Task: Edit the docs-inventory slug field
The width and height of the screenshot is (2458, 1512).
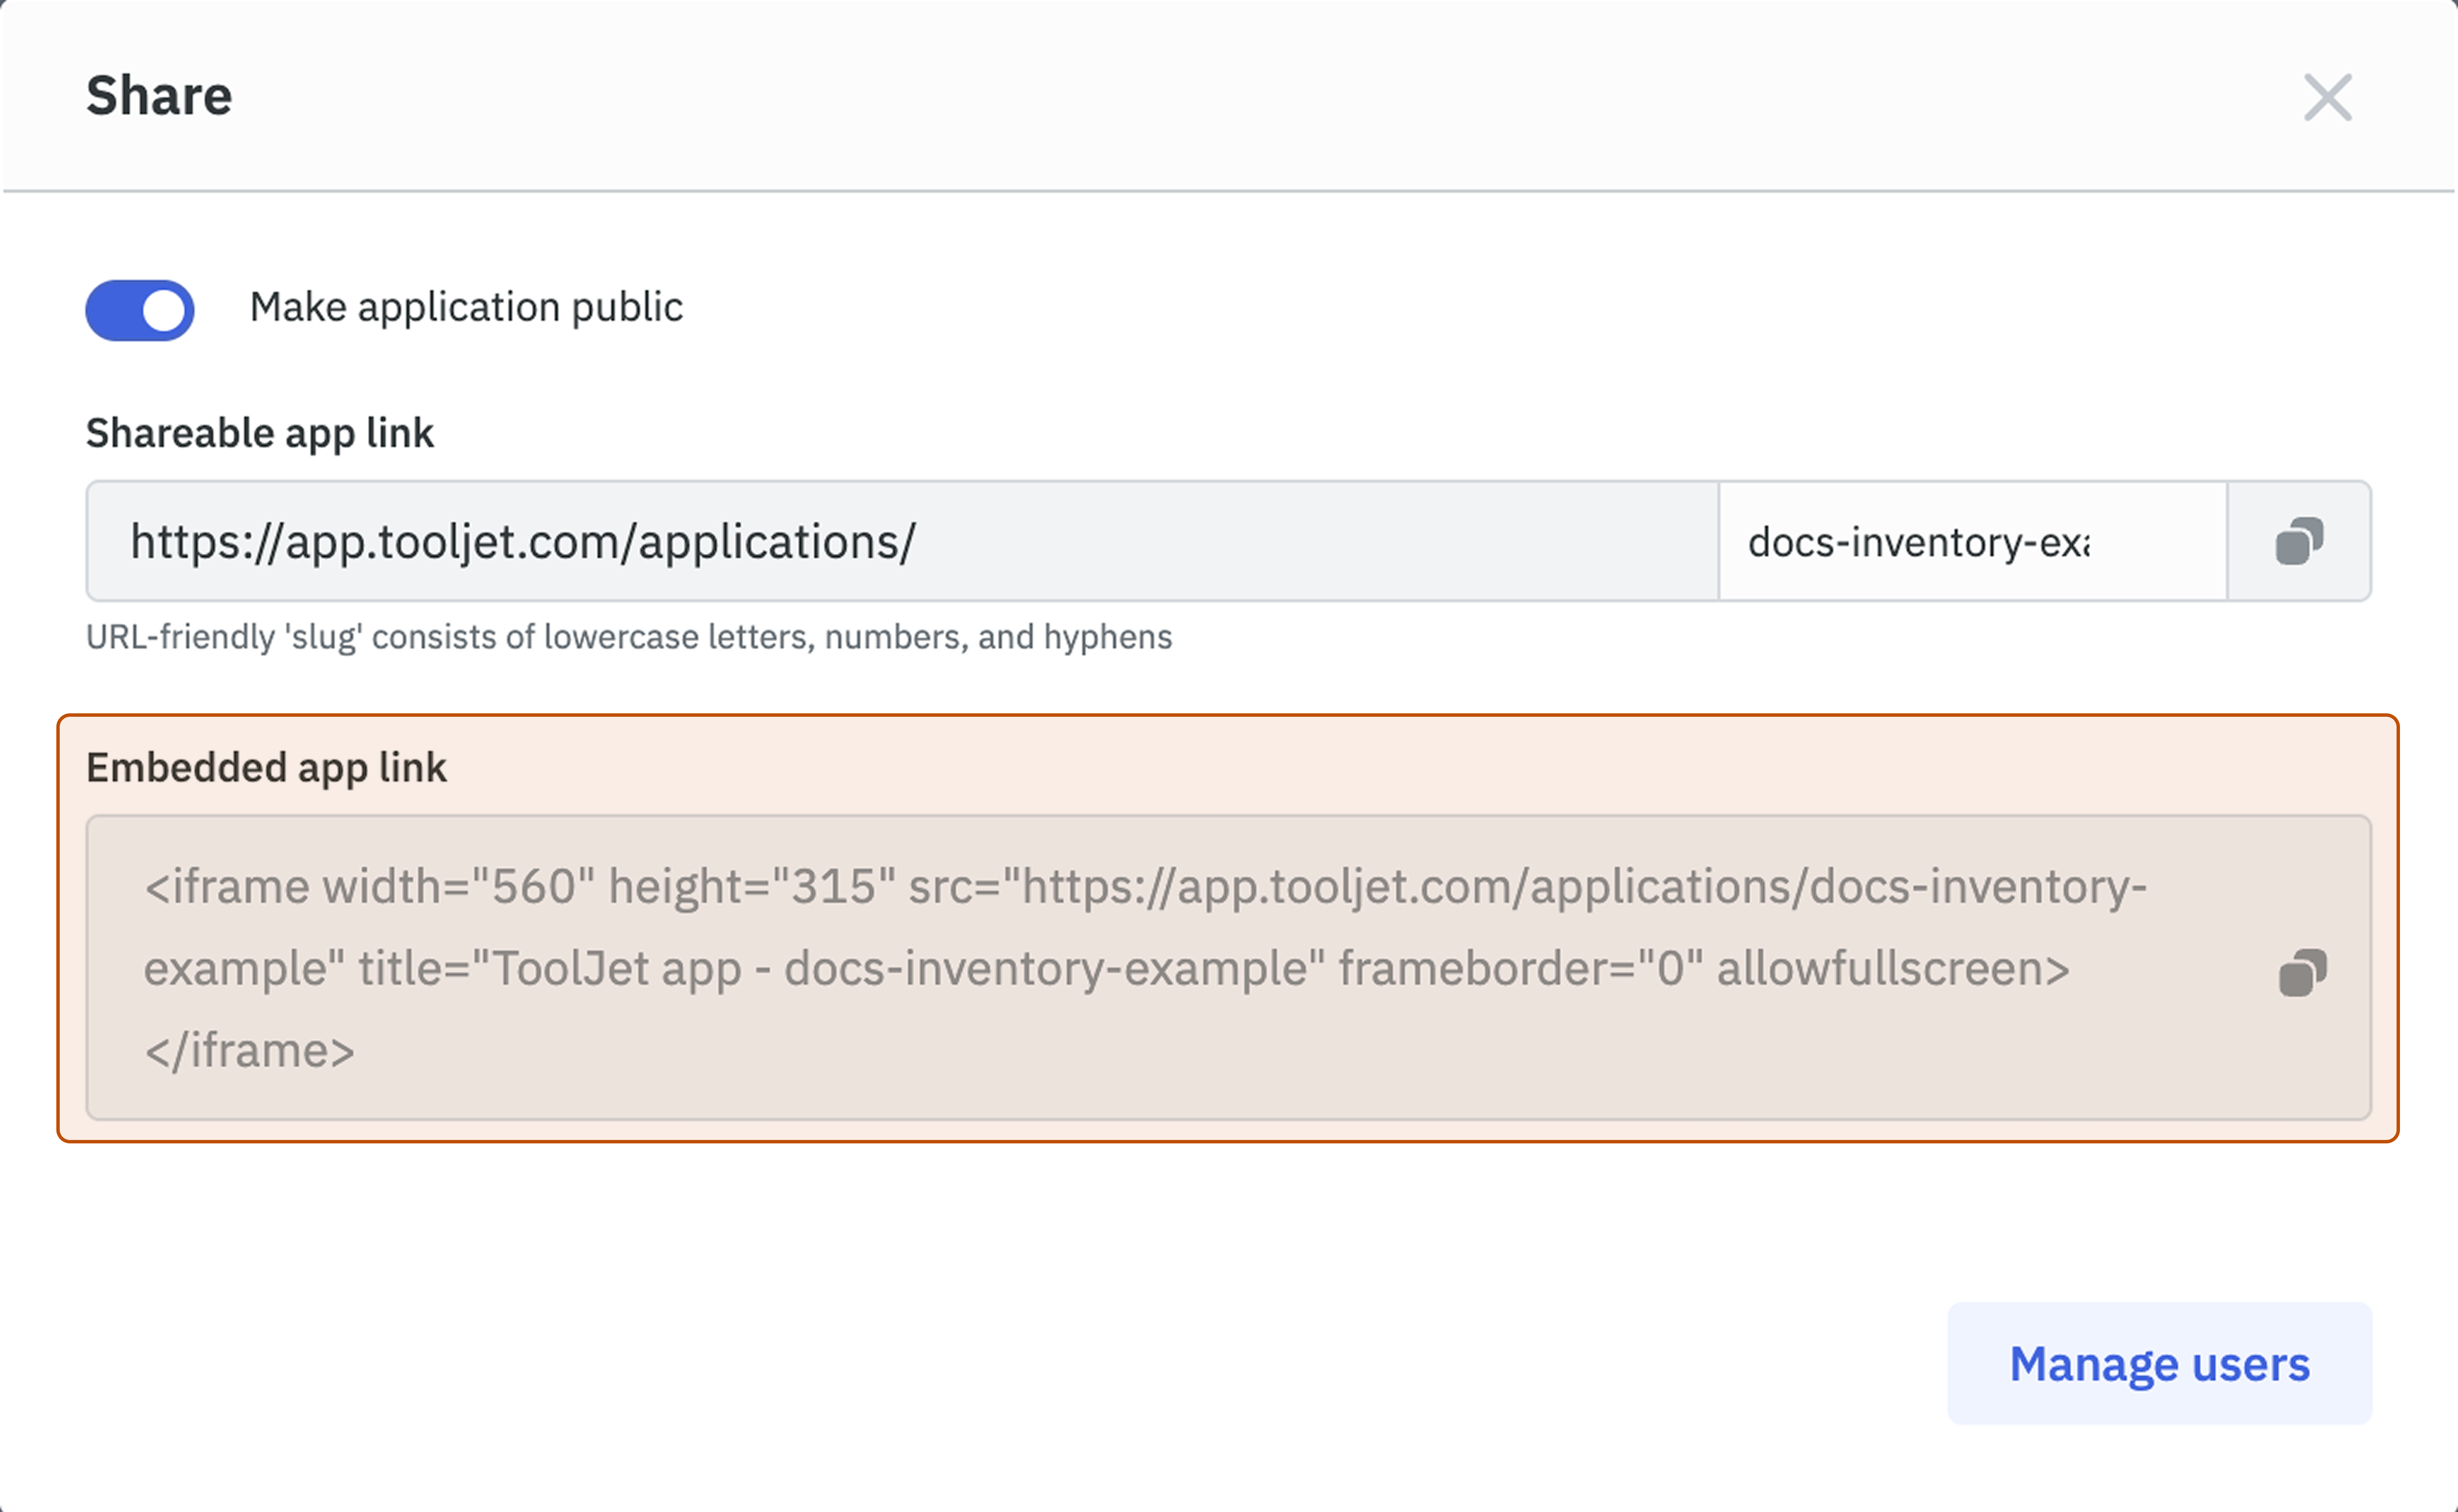Action: click(x=1973, y=541)
